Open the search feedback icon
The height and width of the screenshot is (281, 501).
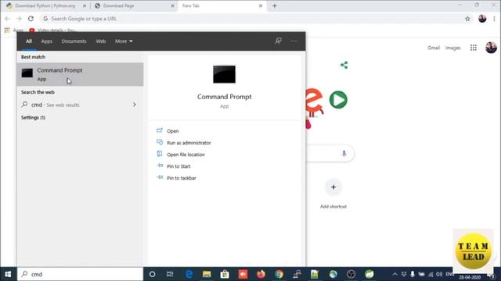click(279, 41)
